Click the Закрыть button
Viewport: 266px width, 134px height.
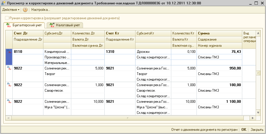(x=257, y=130)
